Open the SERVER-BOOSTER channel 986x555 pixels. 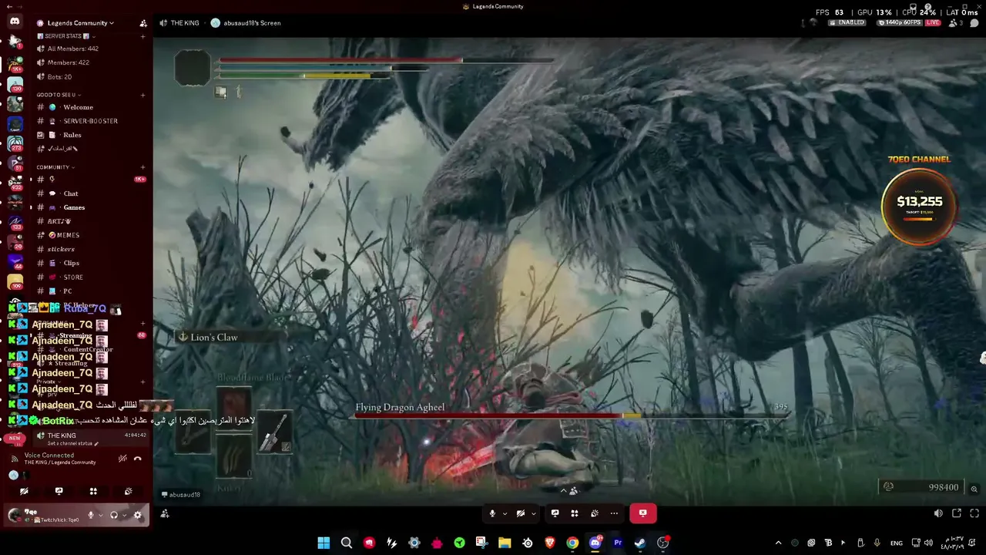[91, 121]
